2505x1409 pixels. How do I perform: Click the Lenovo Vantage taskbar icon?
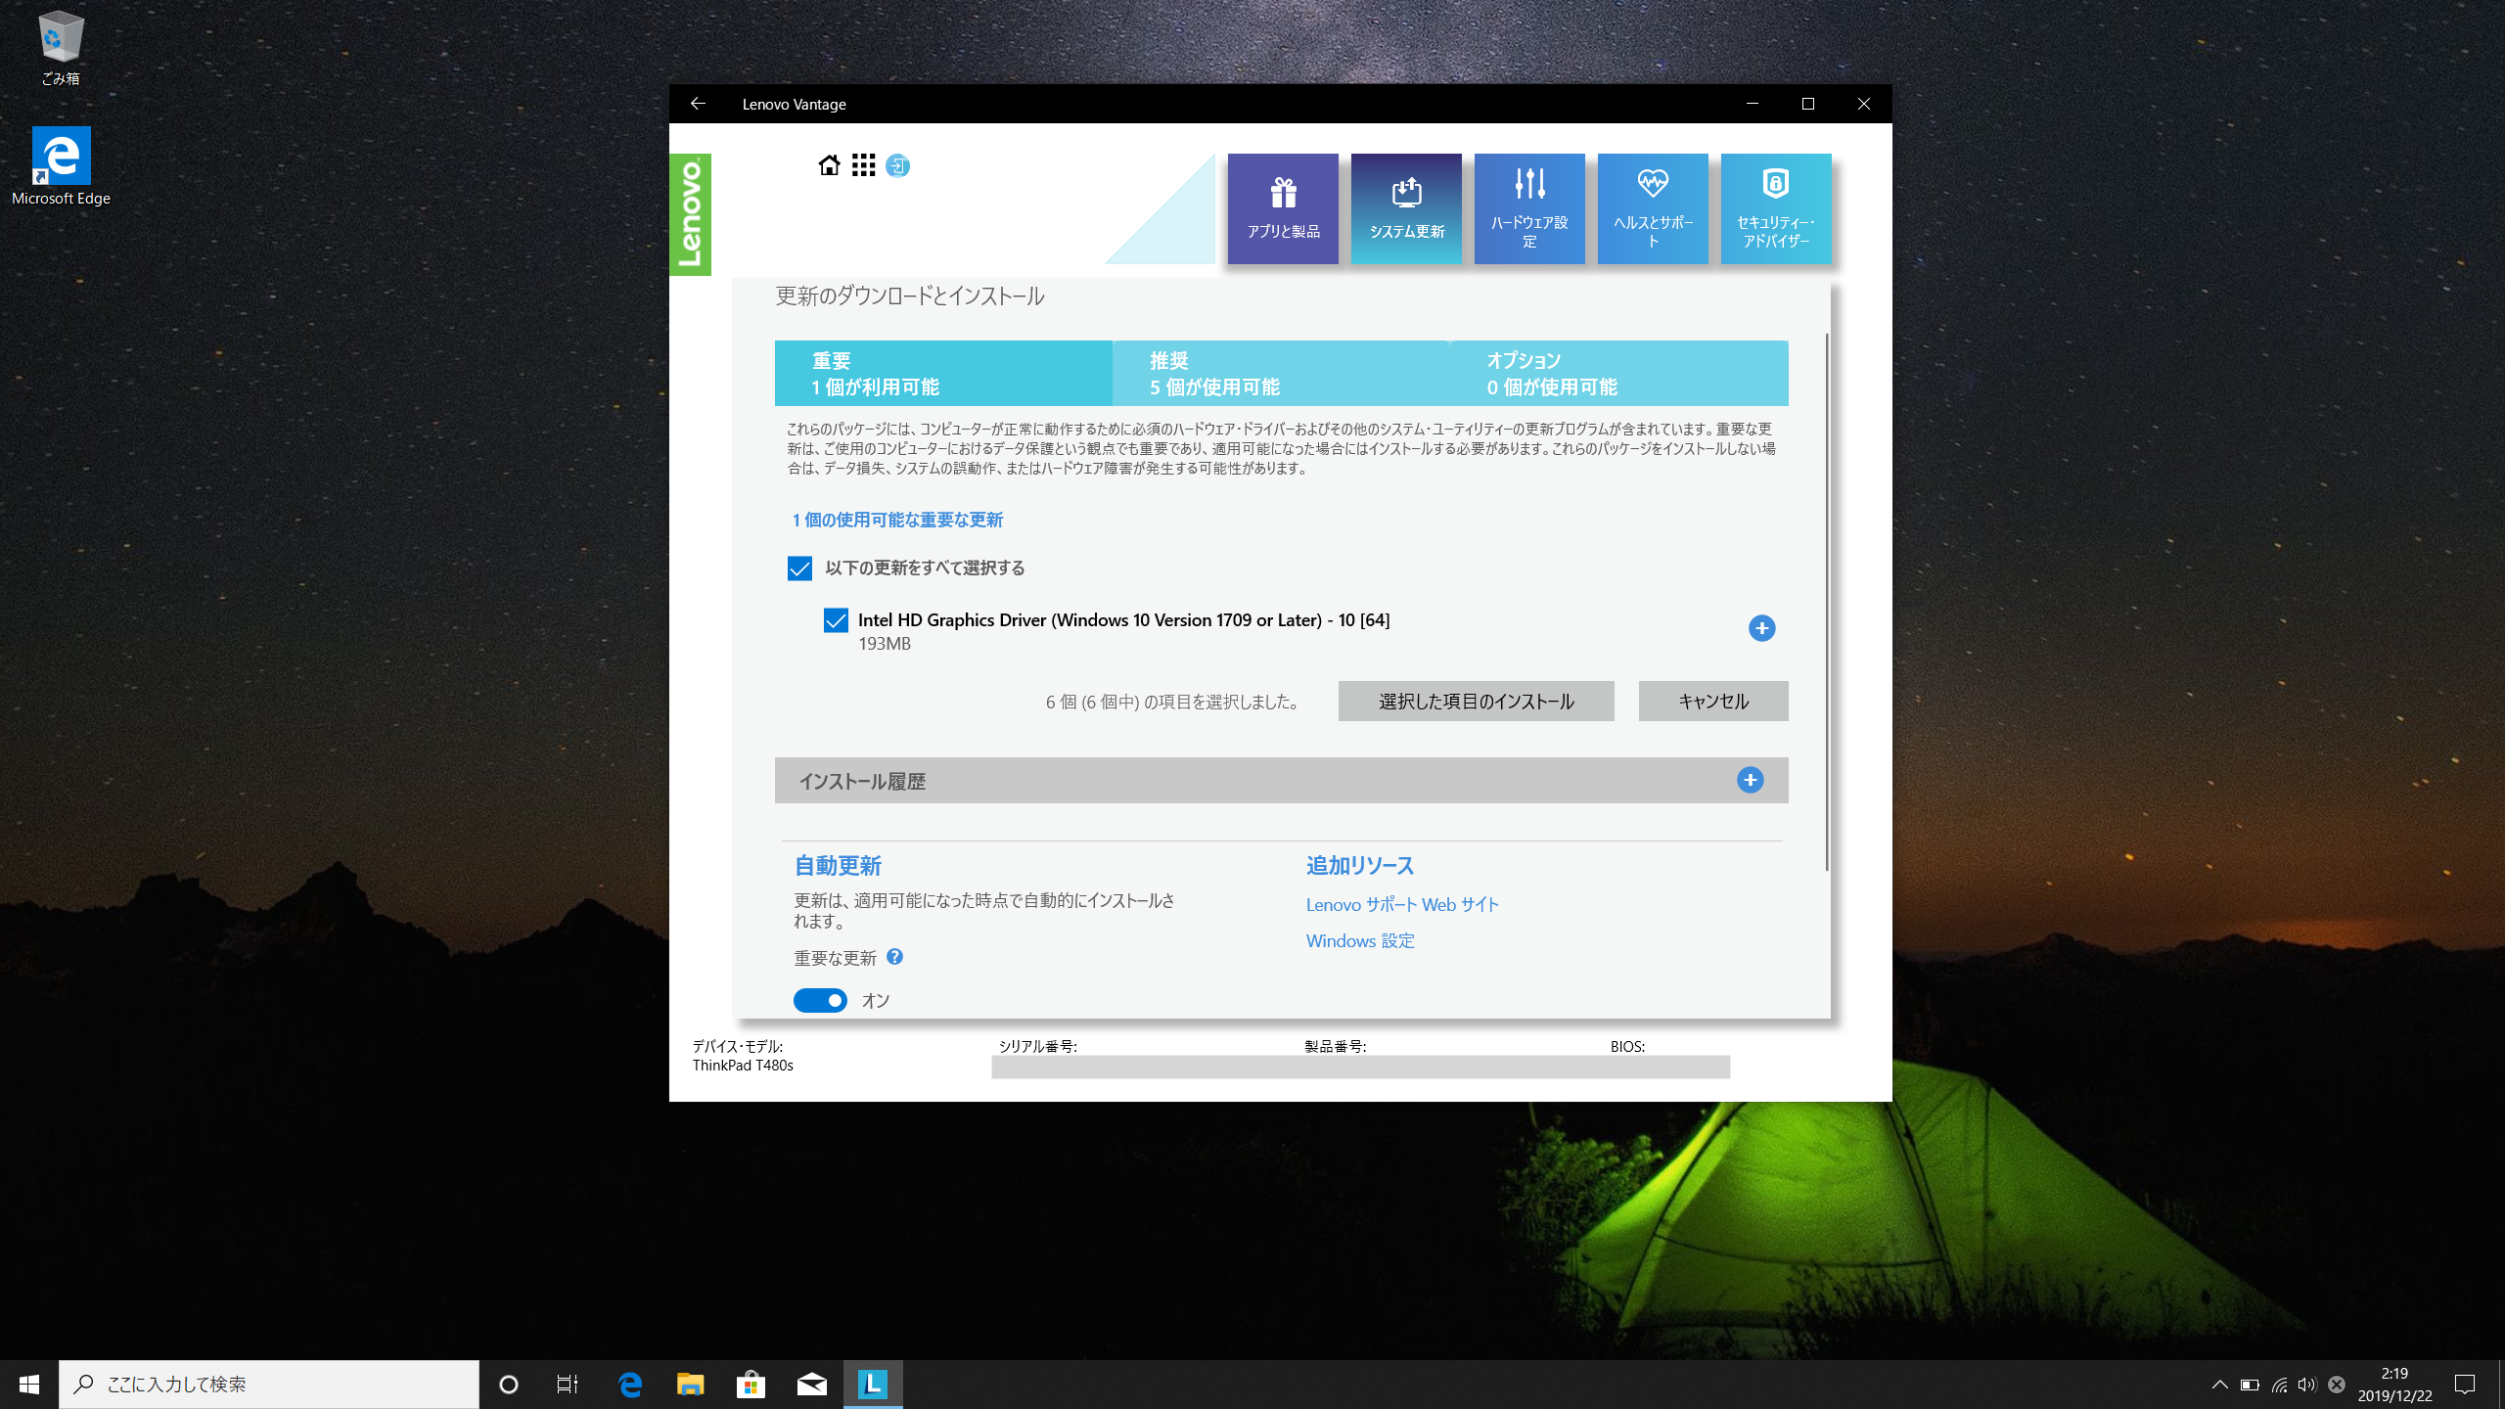click(873, 1385)
